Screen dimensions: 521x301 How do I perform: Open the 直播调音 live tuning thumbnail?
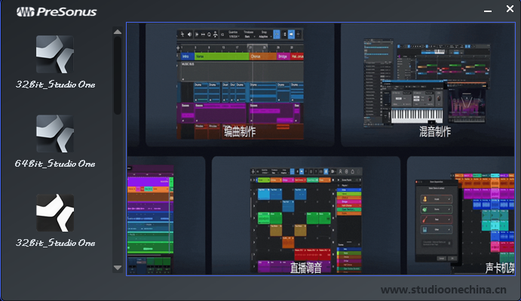306,216
